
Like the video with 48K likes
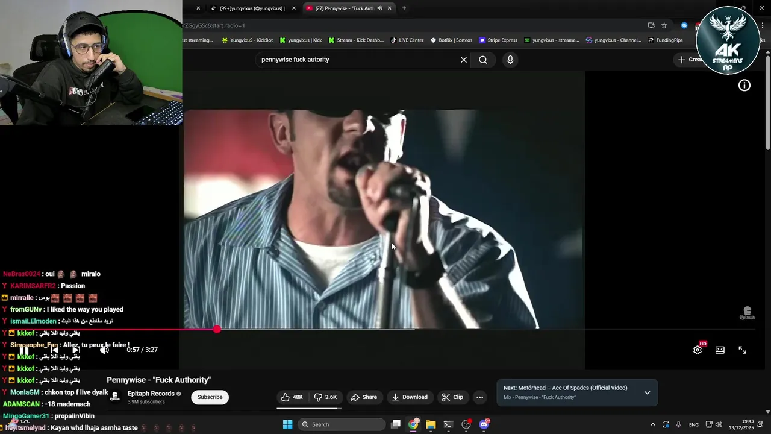pyautogui.click(x=292, y=397)
